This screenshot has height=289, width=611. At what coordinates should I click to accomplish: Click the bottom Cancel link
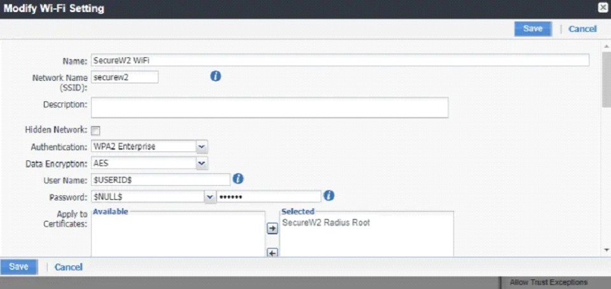pos(68,267)
